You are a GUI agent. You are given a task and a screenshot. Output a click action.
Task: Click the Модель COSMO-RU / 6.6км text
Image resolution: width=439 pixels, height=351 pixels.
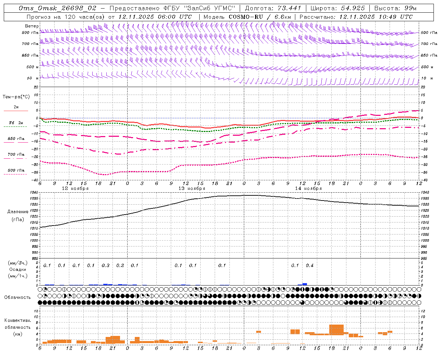coord(247,17)
